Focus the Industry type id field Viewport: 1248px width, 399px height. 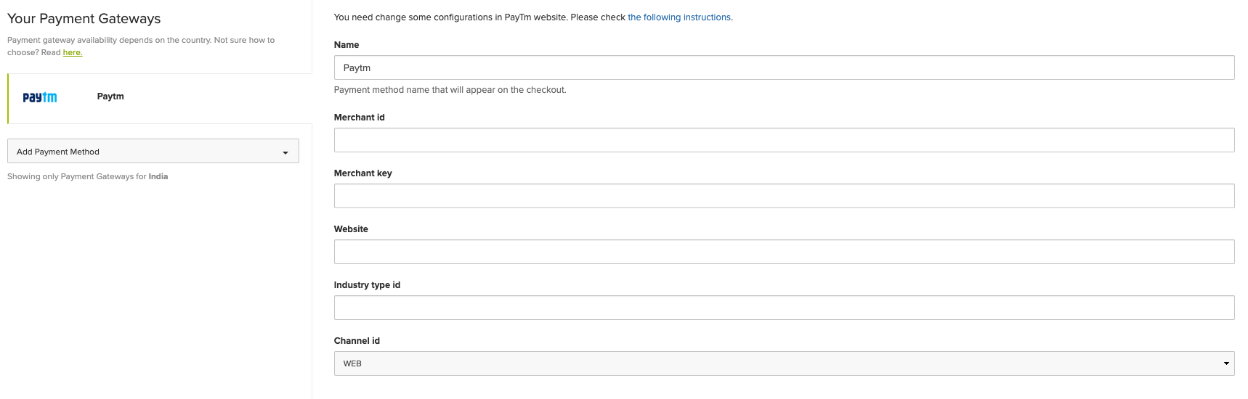[783, 308]
